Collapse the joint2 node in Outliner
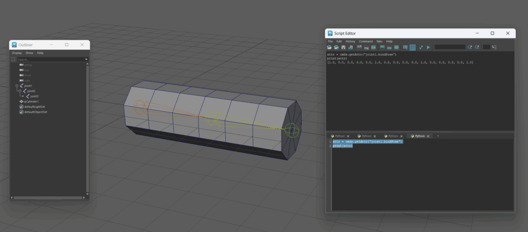The height and width of the screenshot is (232, 528). pyautogui.click(x=20, y=91)
